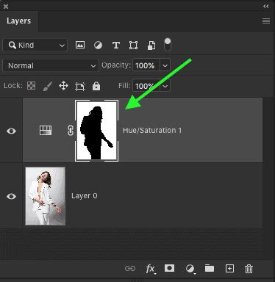Toggle lock transparent pixels
The image size is (275, 282).
(31, 86)
